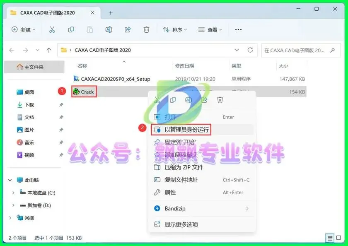Choose 打开 in the context menu
The width and height of the screenshot is (348, 246).
tap(202, 117)
